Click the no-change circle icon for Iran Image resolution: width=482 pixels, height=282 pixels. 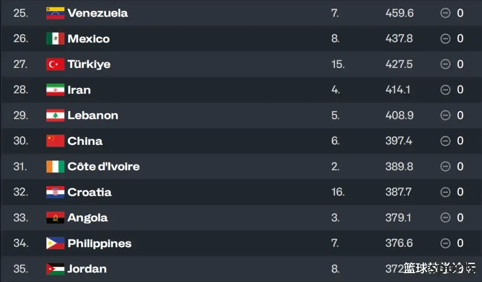[445, 89]
